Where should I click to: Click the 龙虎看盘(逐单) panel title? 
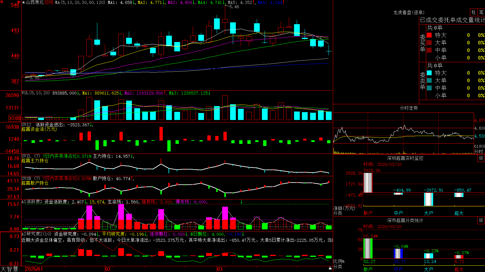[409, 12]
